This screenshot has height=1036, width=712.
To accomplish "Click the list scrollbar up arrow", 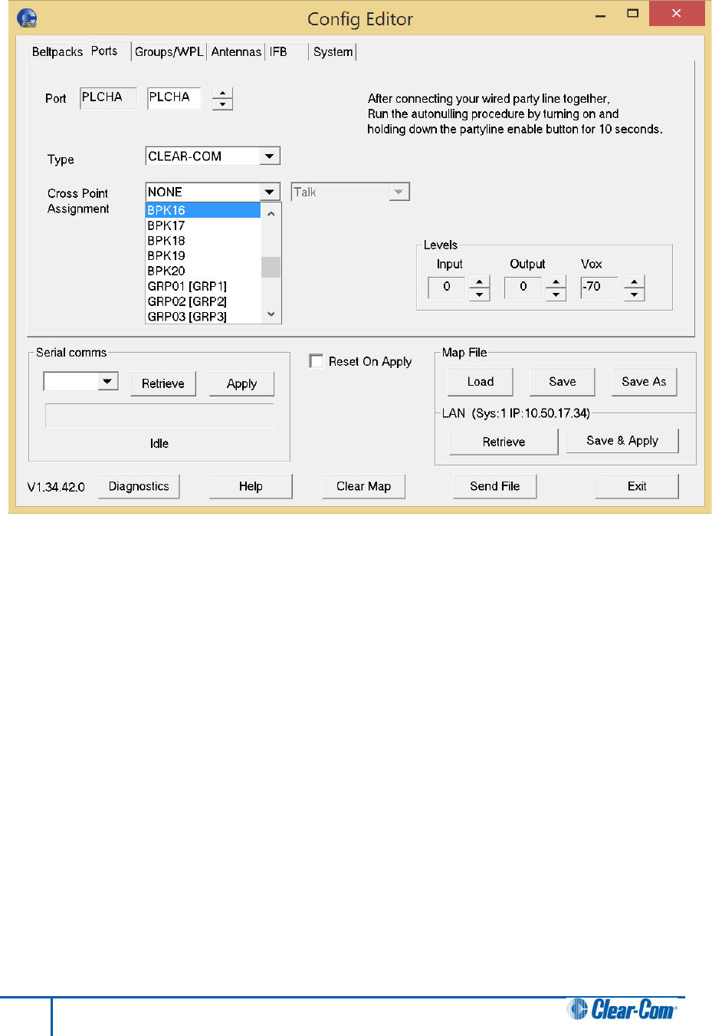I will point(271,213).
